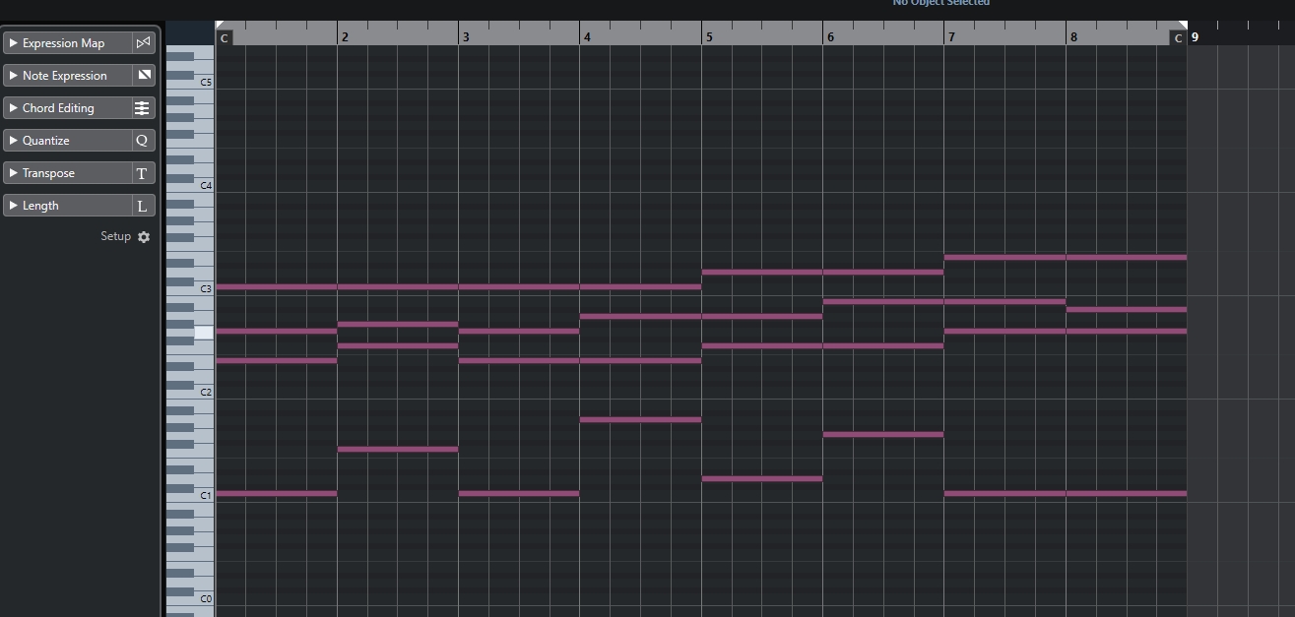This screenshot has width=1295, height=617.
Task: Click bar 8 in the ruler
Action: [x=1073, y=36]
